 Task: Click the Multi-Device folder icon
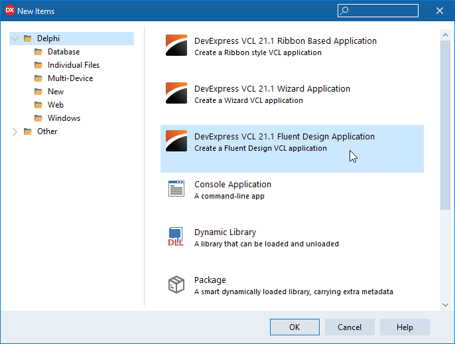point(38,78)
